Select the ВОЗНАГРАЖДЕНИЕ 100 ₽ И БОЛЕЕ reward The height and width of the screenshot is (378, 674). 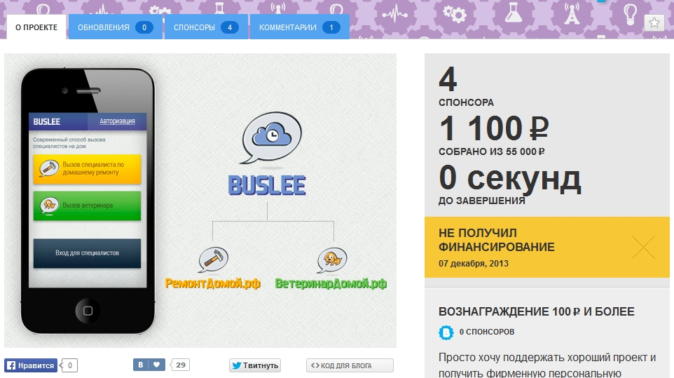536,311
